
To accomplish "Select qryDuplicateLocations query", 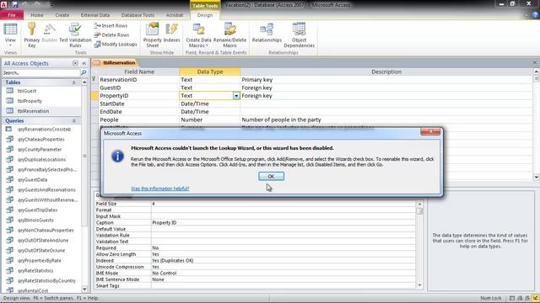I will 41,160.
